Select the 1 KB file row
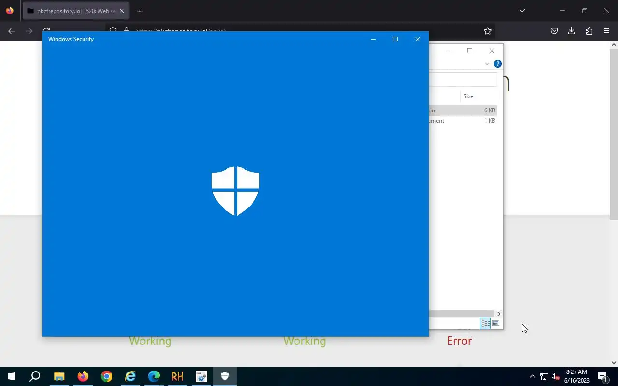 coord(463,121)
